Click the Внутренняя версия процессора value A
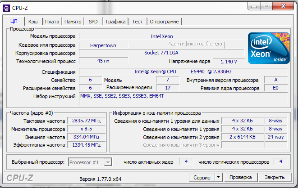Viewport: 298px width, 188px height. point(276,80)
